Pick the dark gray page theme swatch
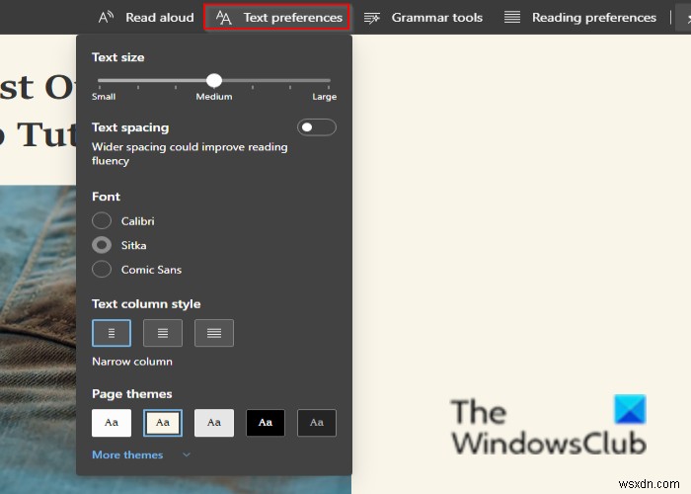 coord(317,423)
